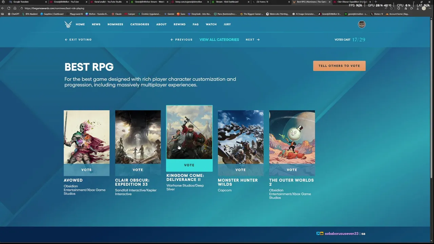Click the browser back arrow
434x244 pixels.
coord(3,8)
